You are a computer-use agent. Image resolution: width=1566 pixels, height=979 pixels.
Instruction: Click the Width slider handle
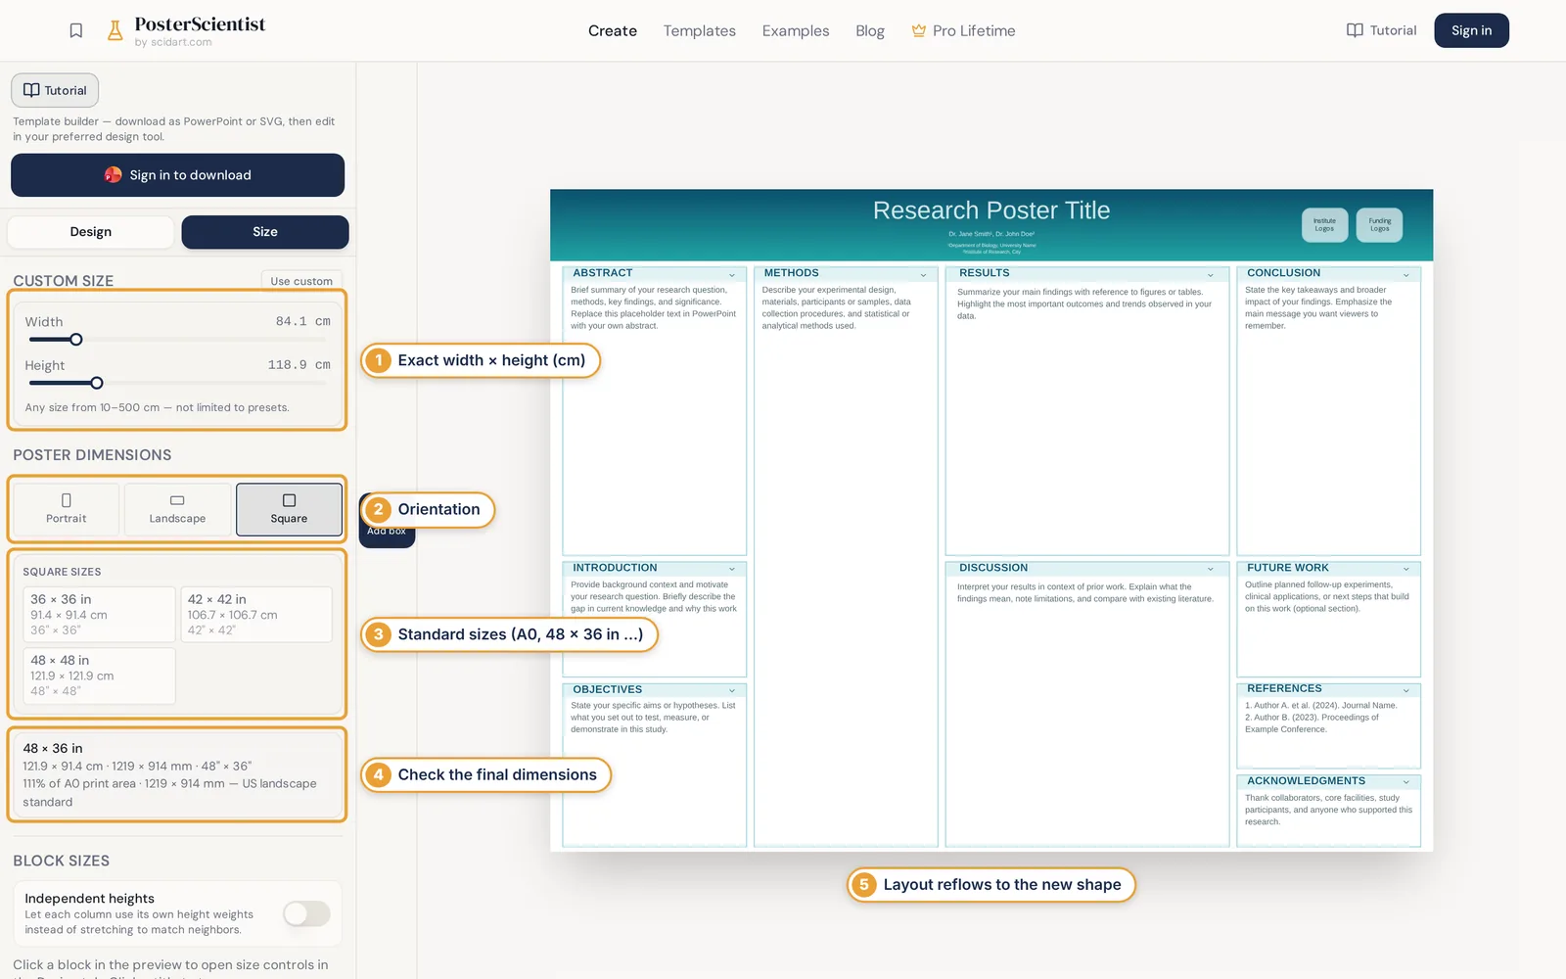(x=75, y=340)
